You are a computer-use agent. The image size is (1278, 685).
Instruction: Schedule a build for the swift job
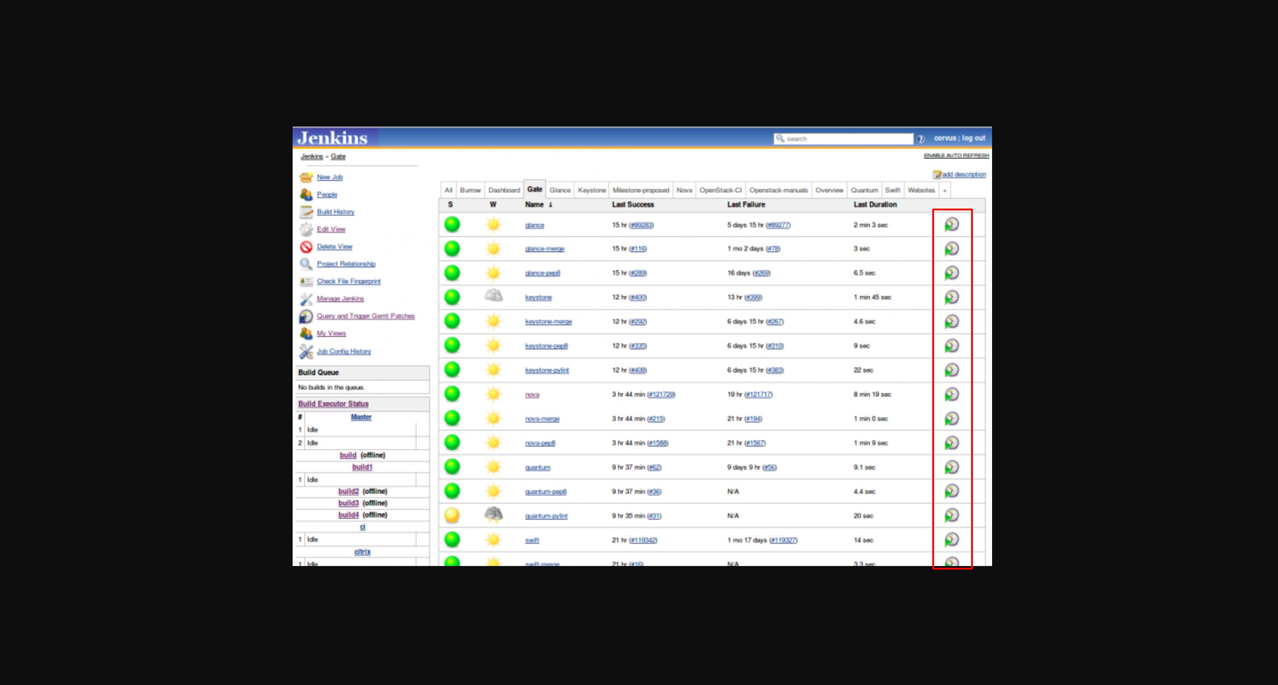click(951, 540)
